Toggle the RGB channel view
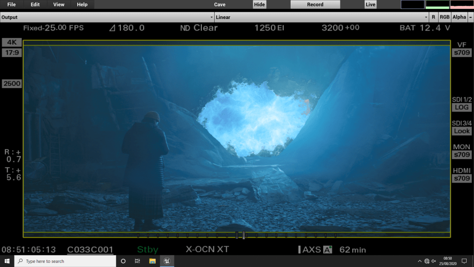The height and width of the screenshot is (267, 474). point(444,17)
